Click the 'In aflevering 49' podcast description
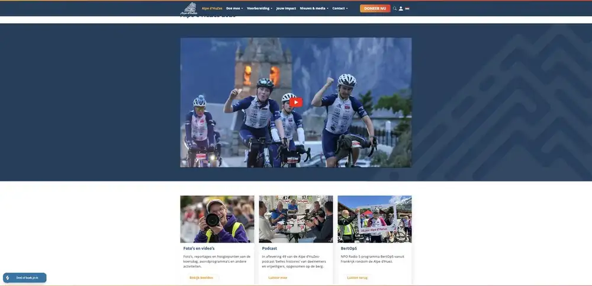592x286 pixels. tap(293, 262)
